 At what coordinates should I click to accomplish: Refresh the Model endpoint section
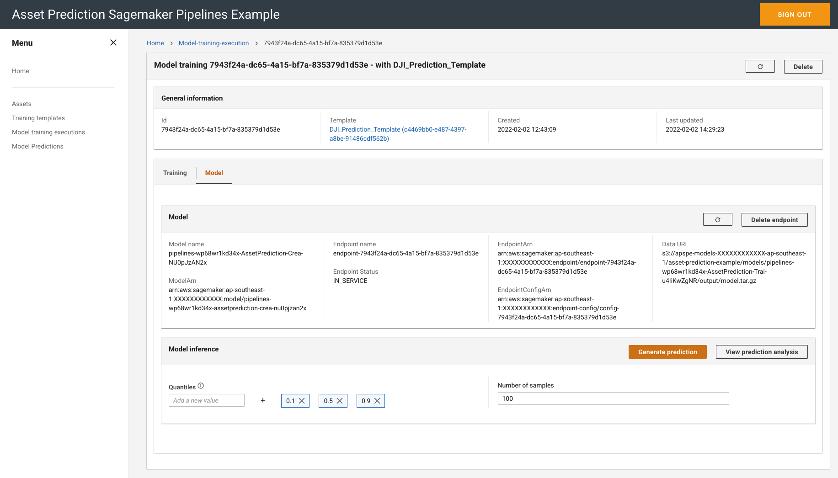(717, 220)
